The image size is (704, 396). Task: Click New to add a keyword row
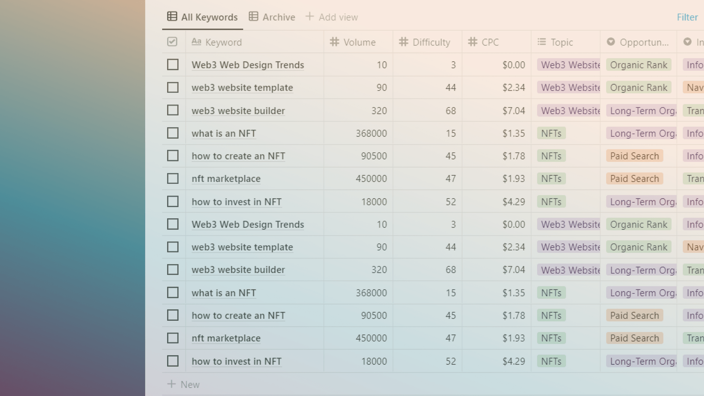point(190,384)
